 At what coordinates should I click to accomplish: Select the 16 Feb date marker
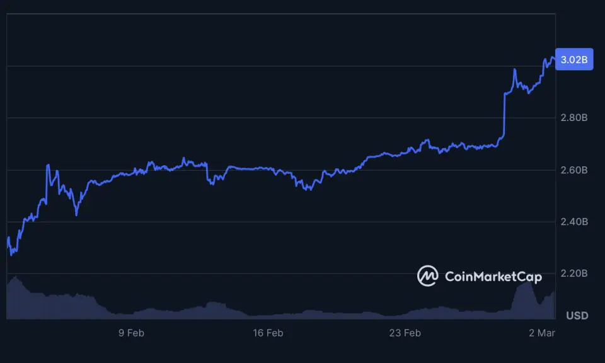(267, 333)
